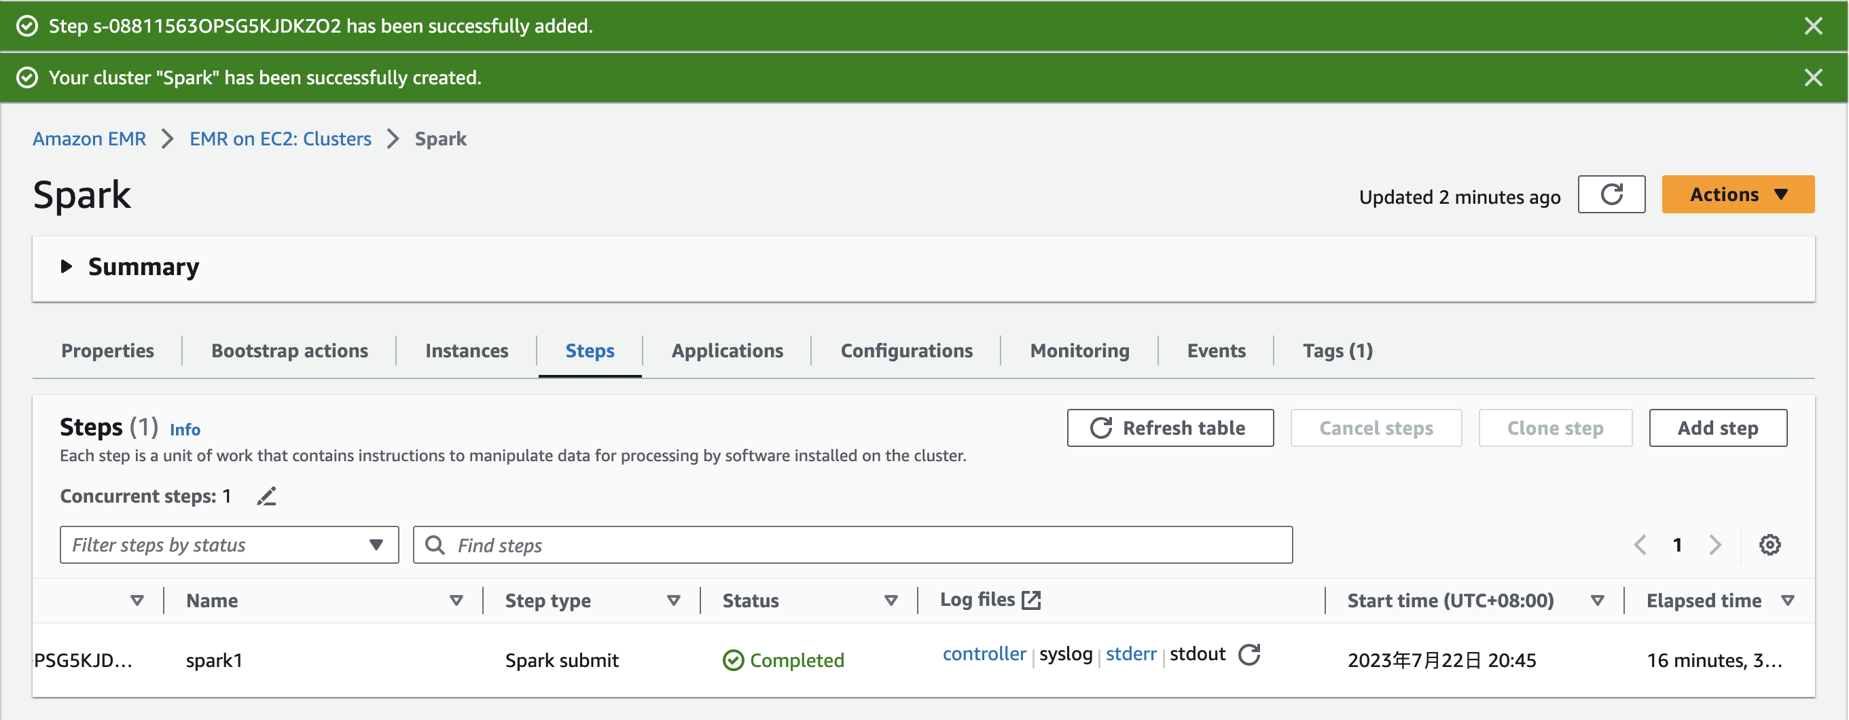Go to the next page of steps
This screenshot has height=720, width=1849.
(x=1715, y=545)
